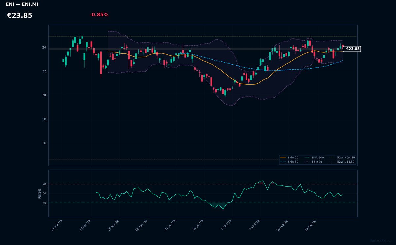Click the 18 price axis label
The width and height of the screenshot is (396, 245).
click(44, 119)
